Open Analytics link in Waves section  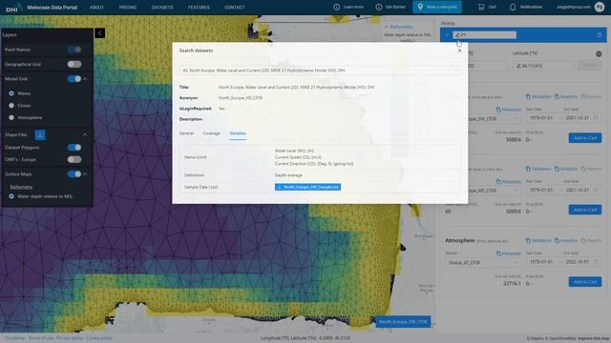[x=566, y=96]
